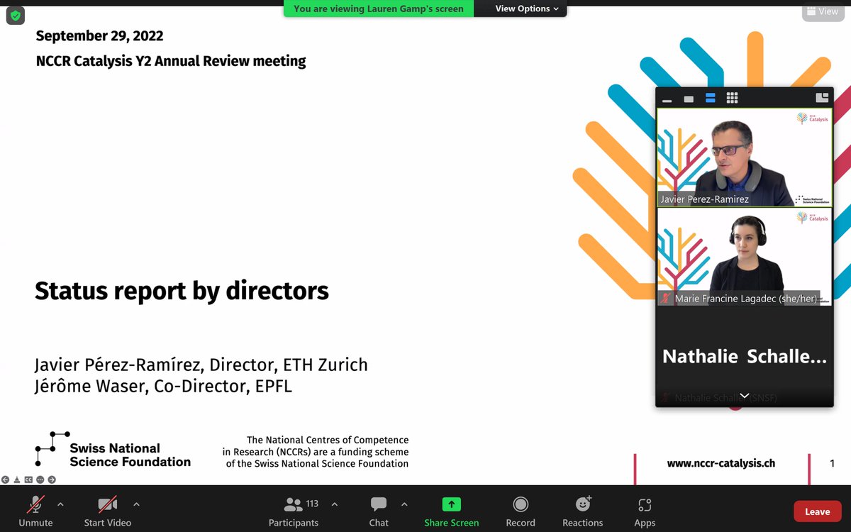
Task: Click the 'September 29, 2022' date text
Action: tap(100, 35)
